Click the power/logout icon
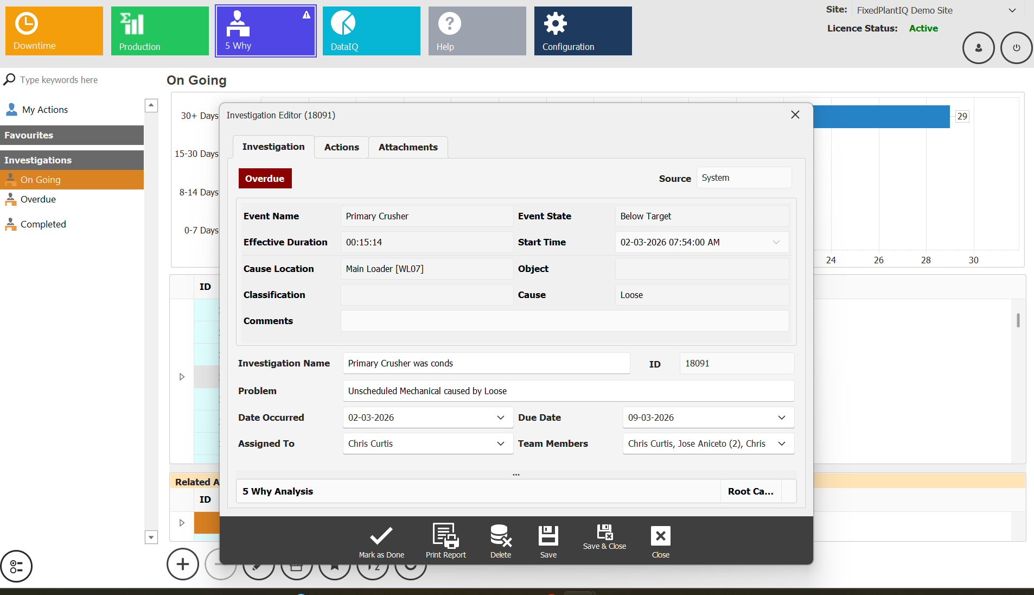This screenshot has height=595, width=1034. click(1016, 48)
